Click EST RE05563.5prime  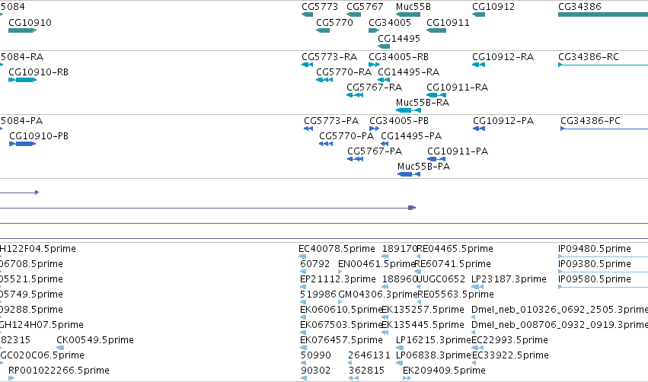455,294
